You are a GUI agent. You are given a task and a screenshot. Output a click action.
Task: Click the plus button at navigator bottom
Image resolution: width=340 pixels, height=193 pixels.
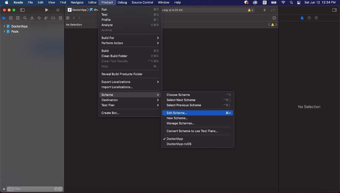4,189
